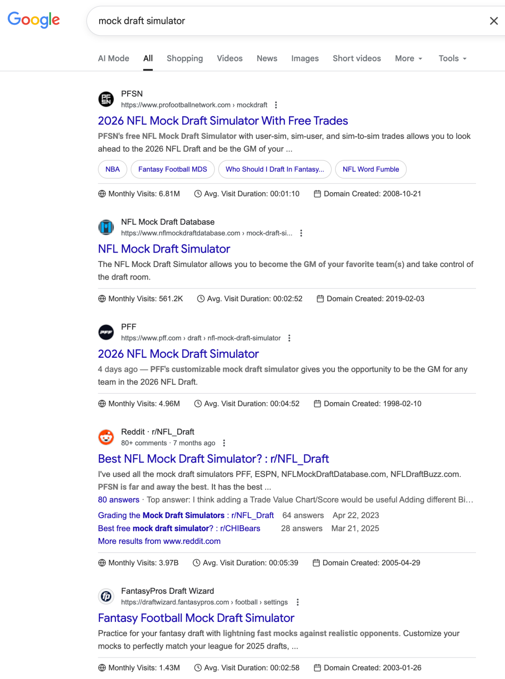Clear the search box with the X icon

point(494,21)
